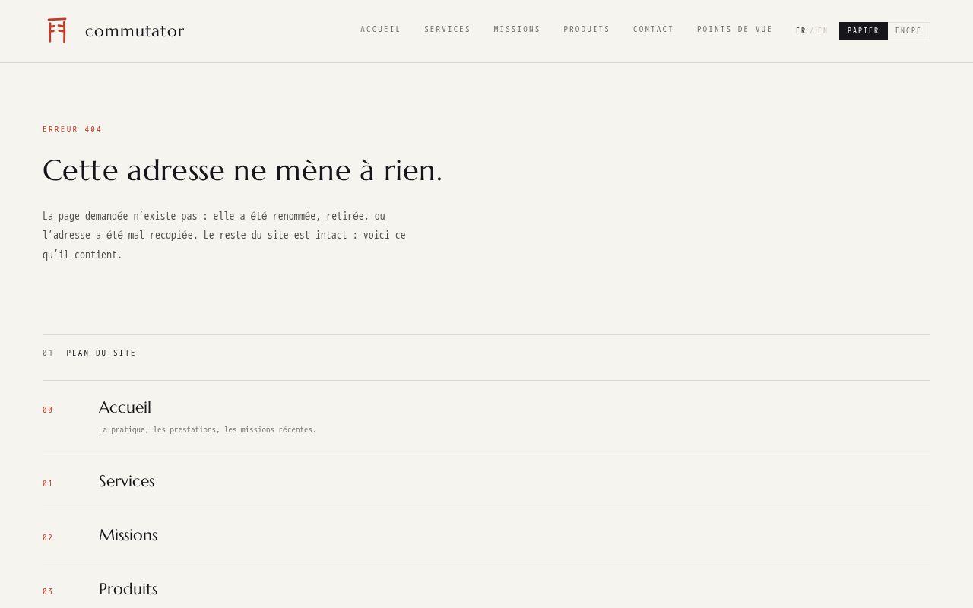The height and width of the screenshot is (608, 973).
Task: Click the Accueil row description text
Action: pos(208,430)
